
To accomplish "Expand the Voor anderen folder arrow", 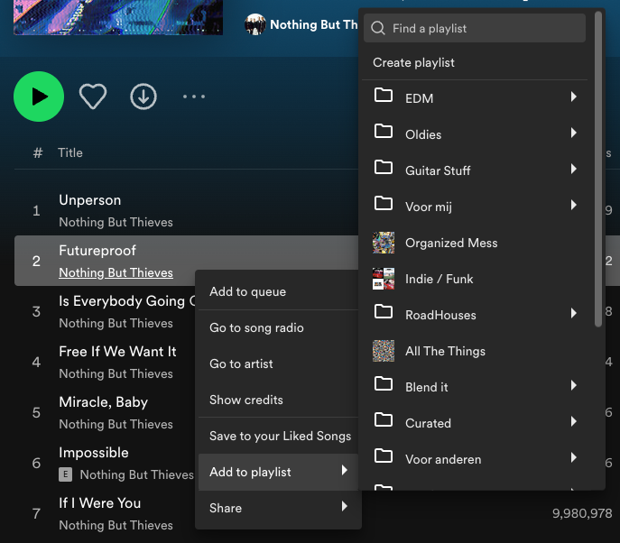I will tap(574, 457).
